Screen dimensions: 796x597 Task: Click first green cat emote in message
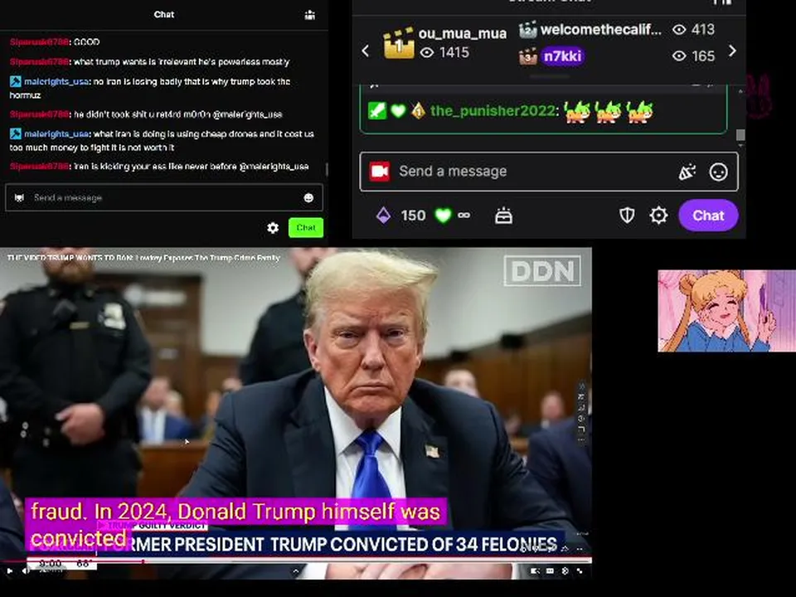click(575, 112)
